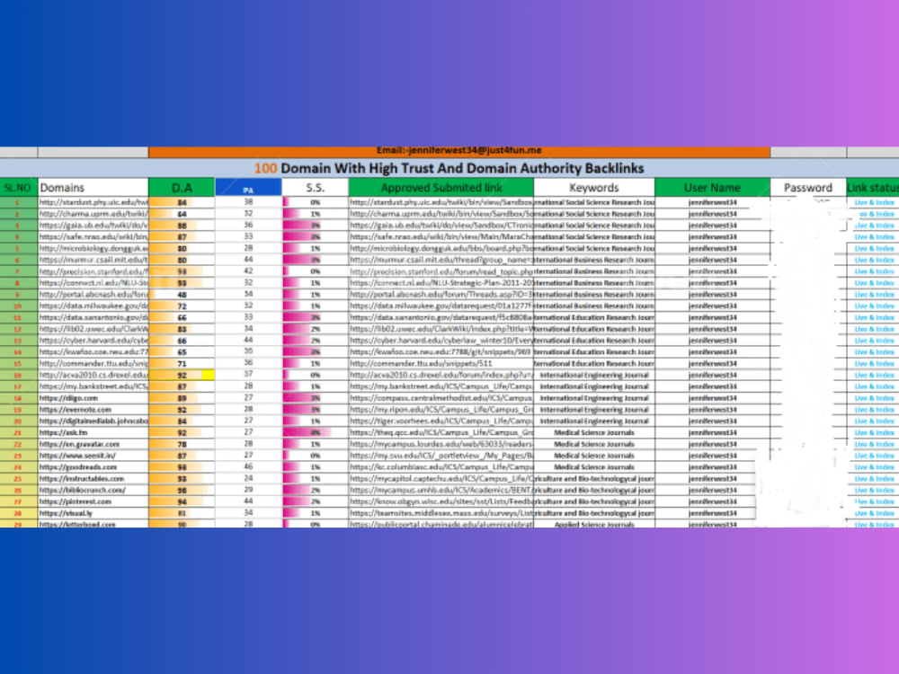This screenshot has height=674, width=899.
Task: Click the yellow-highlighted D.A cell in drexel row
Action: [182, 375]
